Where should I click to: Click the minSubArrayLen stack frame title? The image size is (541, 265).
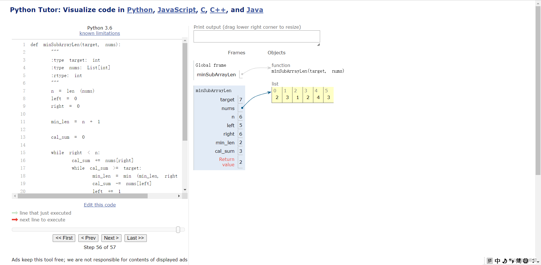coord(214,91)
